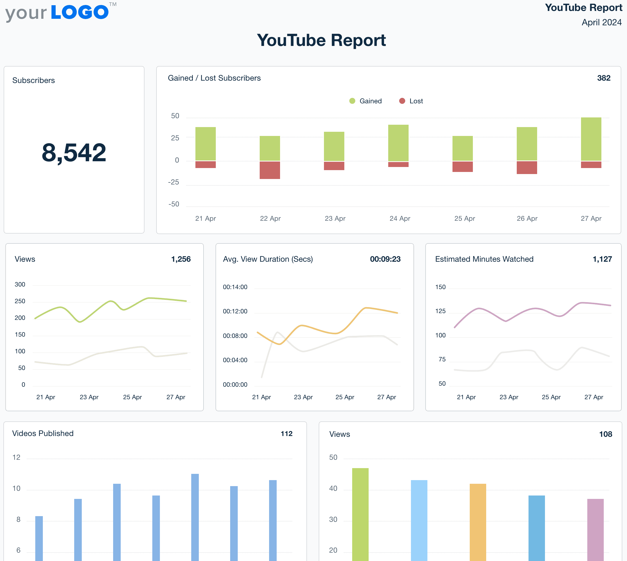Toggle the Lost series in the legend
This screenshot has height=561, width=627.
pos(416,101)
